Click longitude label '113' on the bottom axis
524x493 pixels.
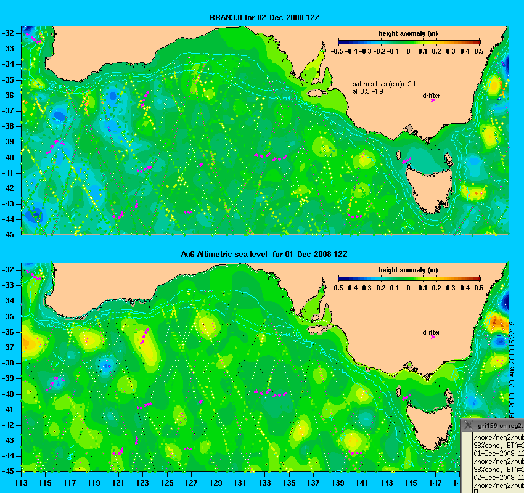pyautogui.click(x=21, y=483)
